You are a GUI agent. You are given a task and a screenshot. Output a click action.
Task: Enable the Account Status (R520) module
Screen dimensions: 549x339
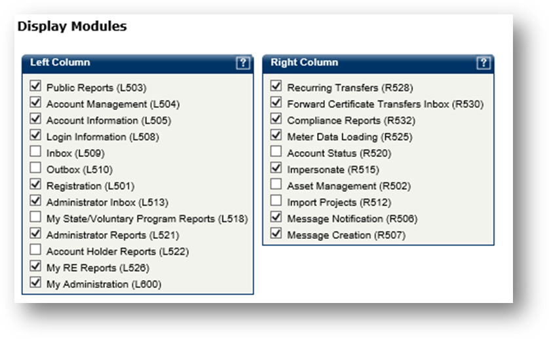click(x=276, y=152)
